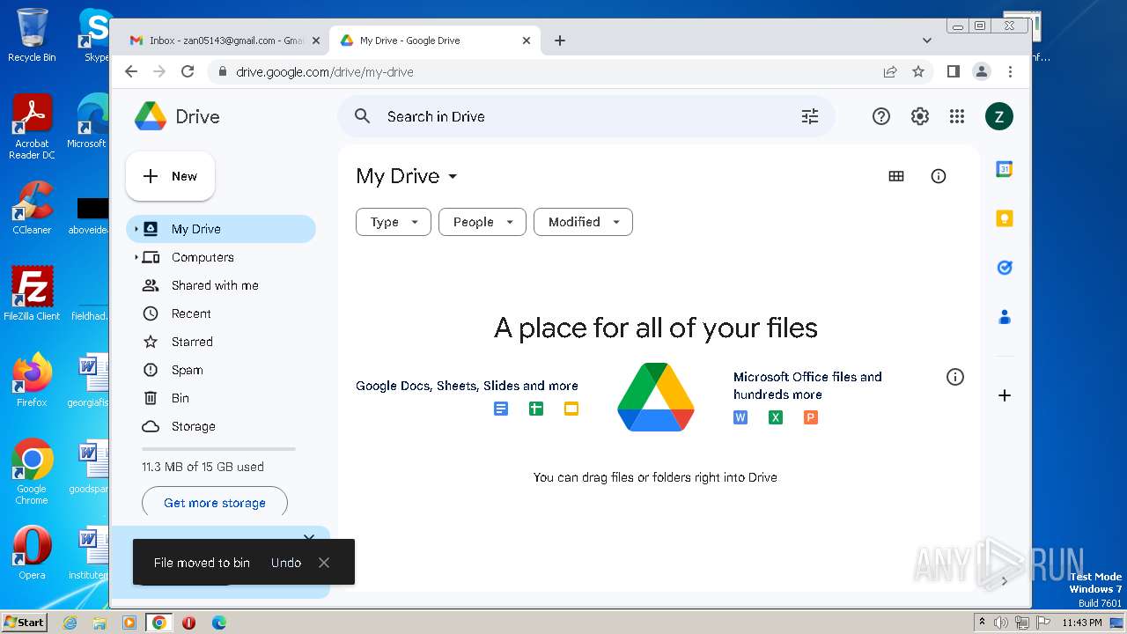
Task: Open Starred files section
Action: pos(221,342)
